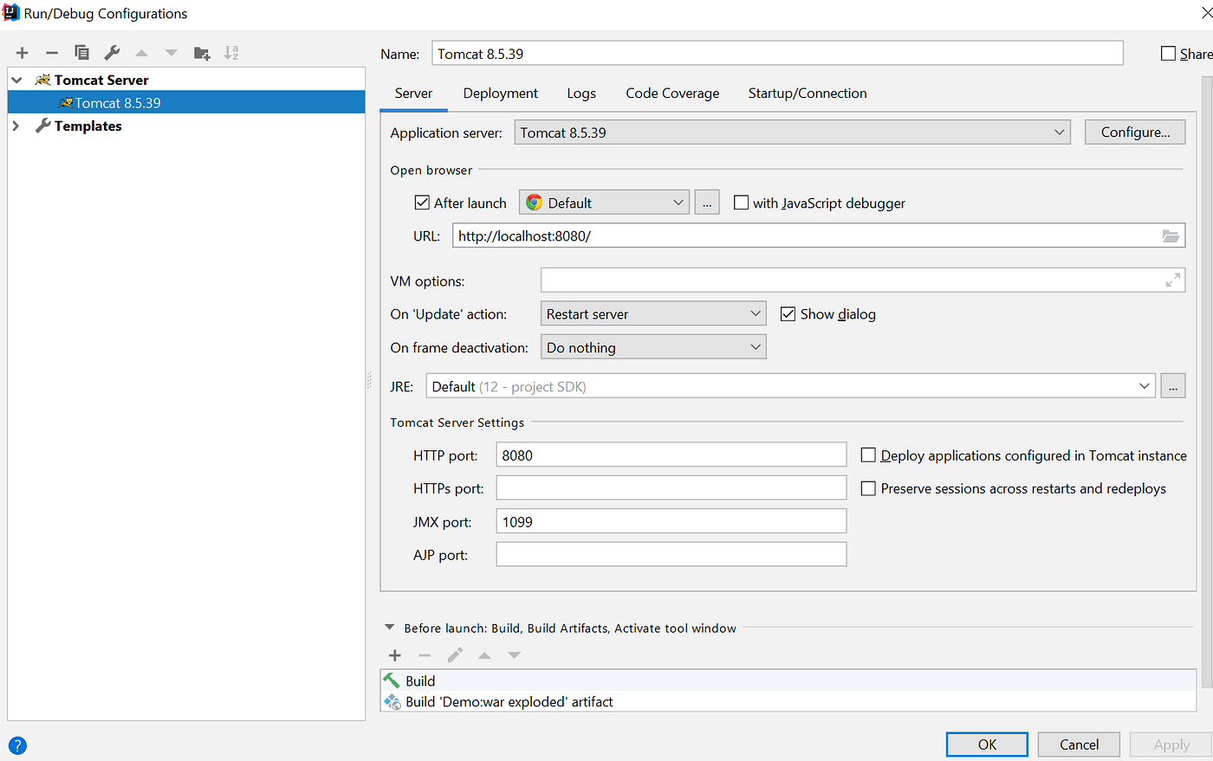This screenshot has height=761, width=1213.
Task: Open help via question mark icon
Action: [x=17, y=745]
